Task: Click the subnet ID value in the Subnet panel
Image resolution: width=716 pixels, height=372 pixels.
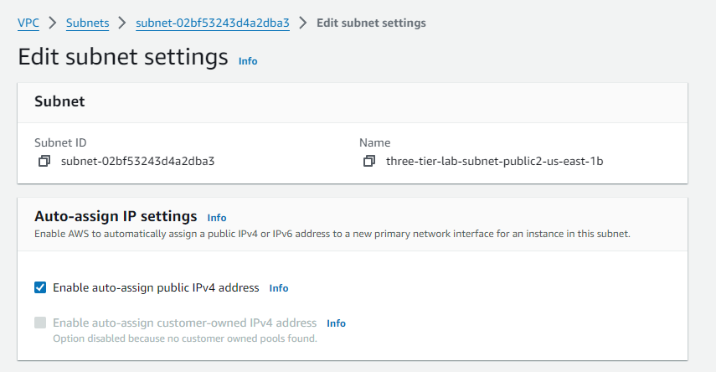Action: pyautogui.click(x=138, y=161)
